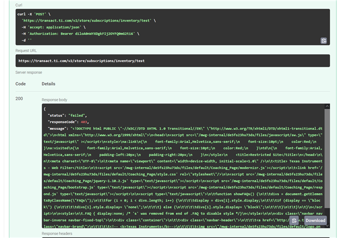
Task: Click the response body vertical scrollbar thumb
Action: click(327, 158)
